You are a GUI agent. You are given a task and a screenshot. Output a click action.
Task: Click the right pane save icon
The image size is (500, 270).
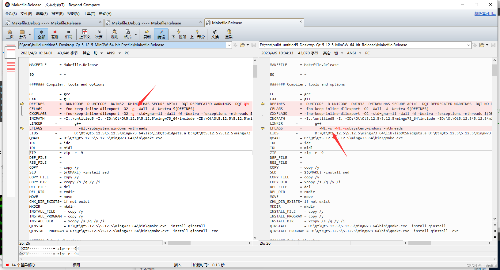point(493,45)
